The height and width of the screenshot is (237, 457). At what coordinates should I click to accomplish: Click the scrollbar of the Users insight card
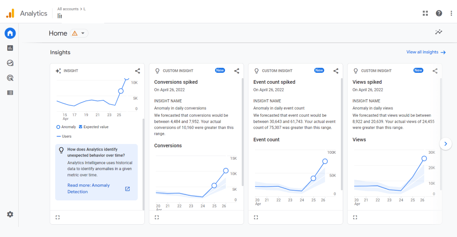coord(143,164)
